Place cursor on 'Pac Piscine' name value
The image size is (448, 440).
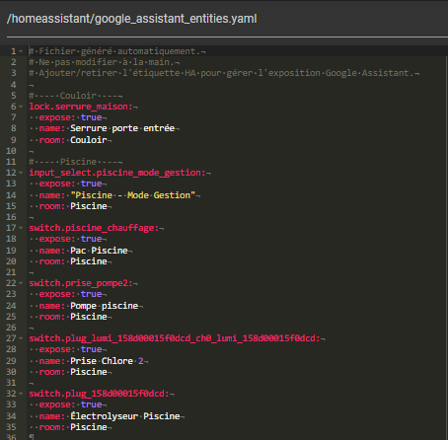coord(99,251)
